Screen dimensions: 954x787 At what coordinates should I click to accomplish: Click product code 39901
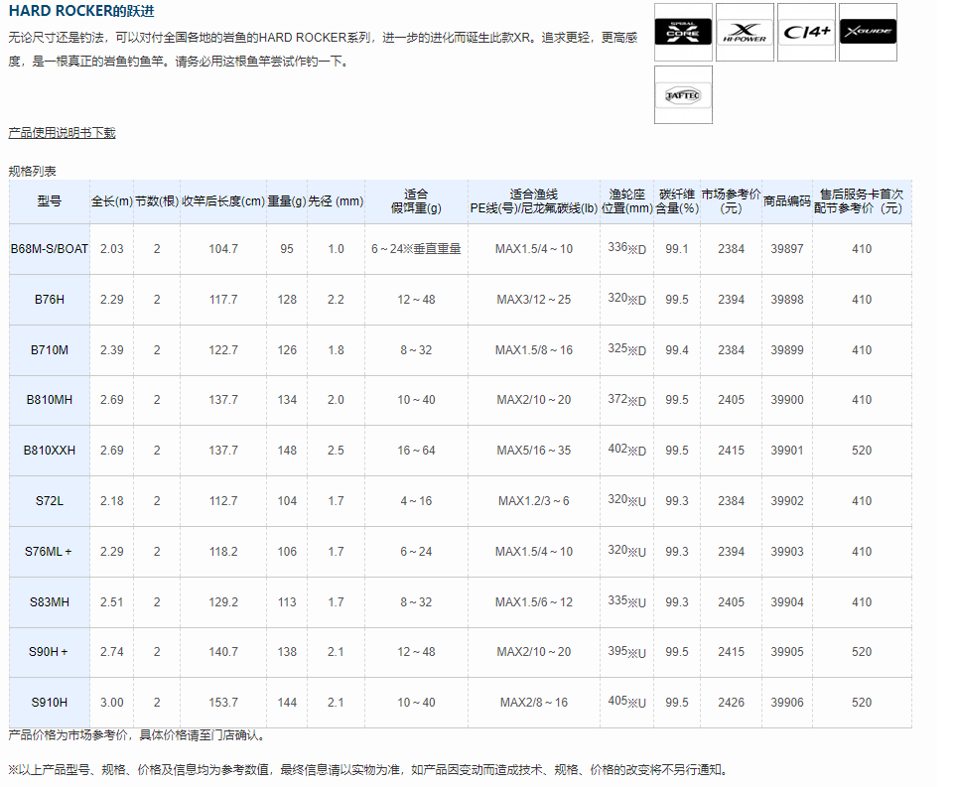(x=787, y=450)
